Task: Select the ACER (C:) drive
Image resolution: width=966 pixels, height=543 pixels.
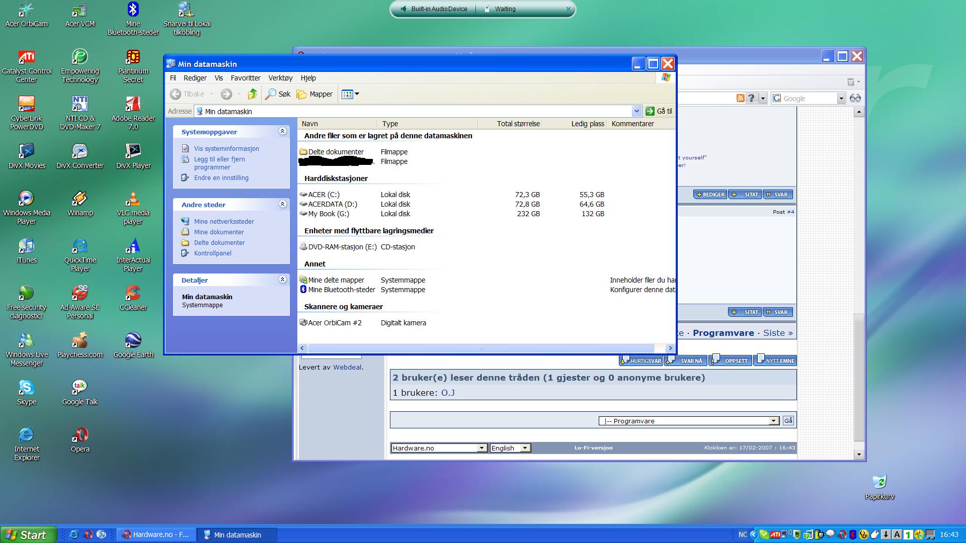Action: (324, 195)
